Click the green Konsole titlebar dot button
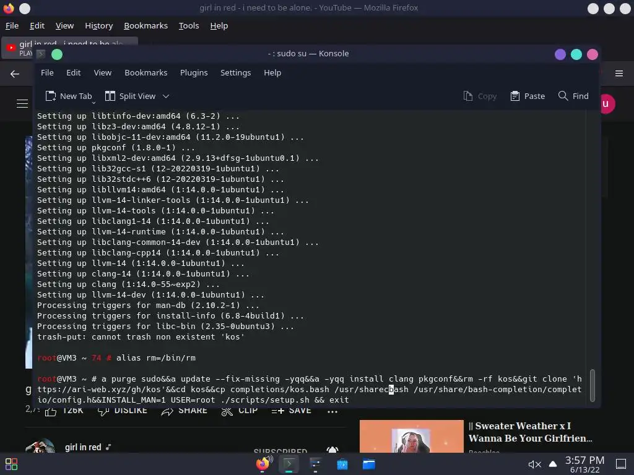 tap(57, 54)
